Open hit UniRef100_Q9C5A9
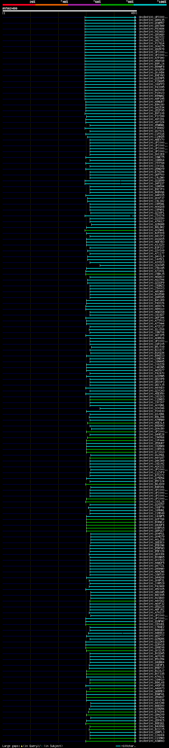169x748 pixels. point(152,26)
